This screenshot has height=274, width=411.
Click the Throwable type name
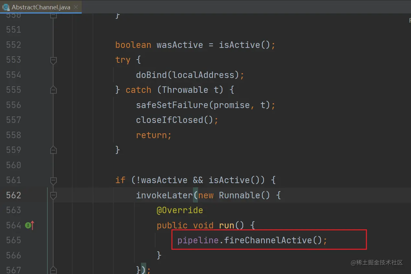pos(185,90)
